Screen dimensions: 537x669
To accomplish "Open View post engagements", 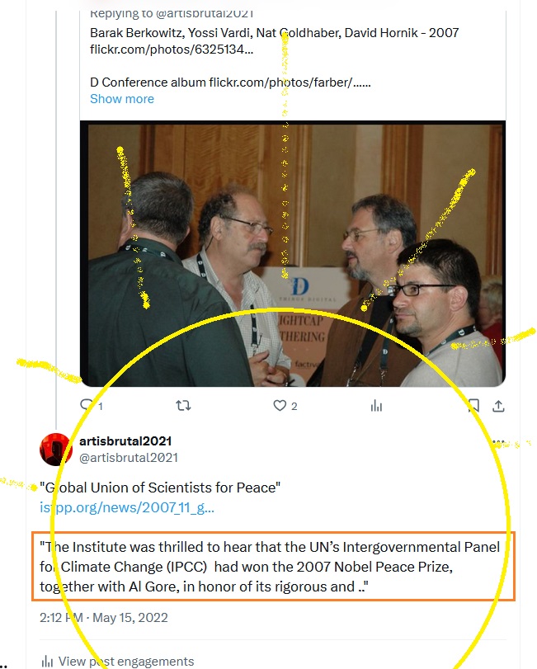I will (x=126, y=662).
